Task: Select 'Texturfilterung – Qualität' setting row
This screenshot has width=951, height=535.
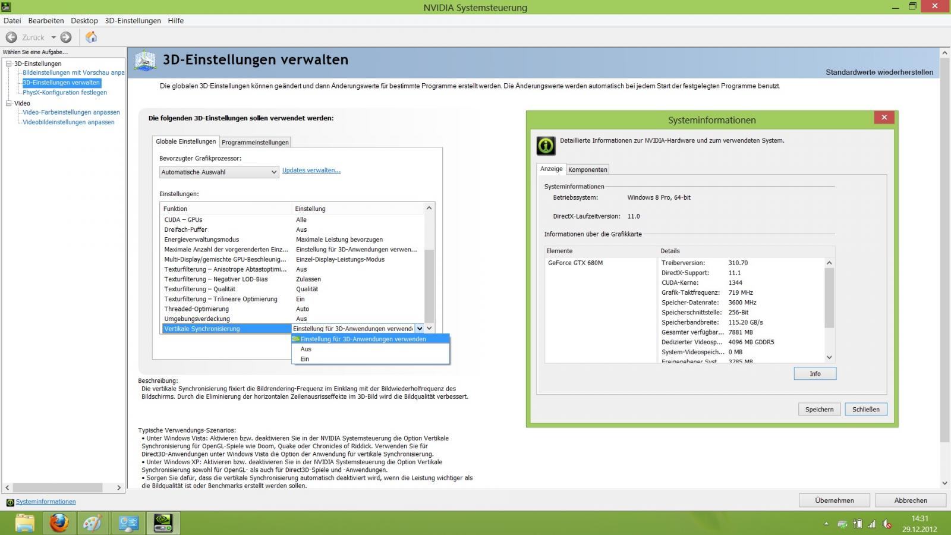Action: pos(291,289)
